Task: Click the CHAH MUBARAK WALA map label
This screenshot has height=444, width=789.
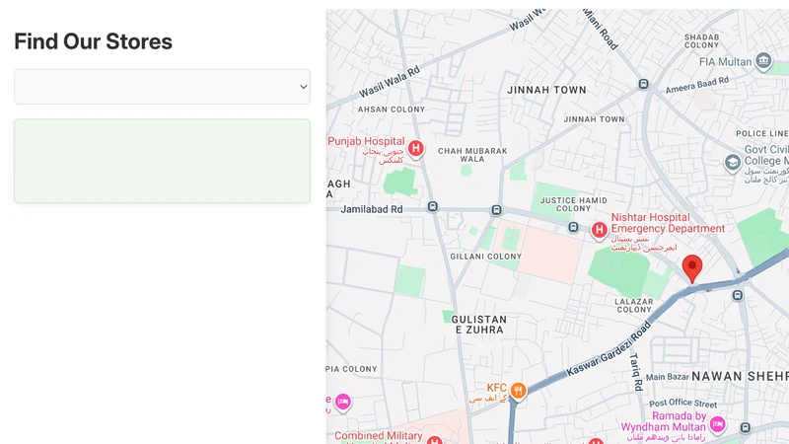Action: coord(472,155)
